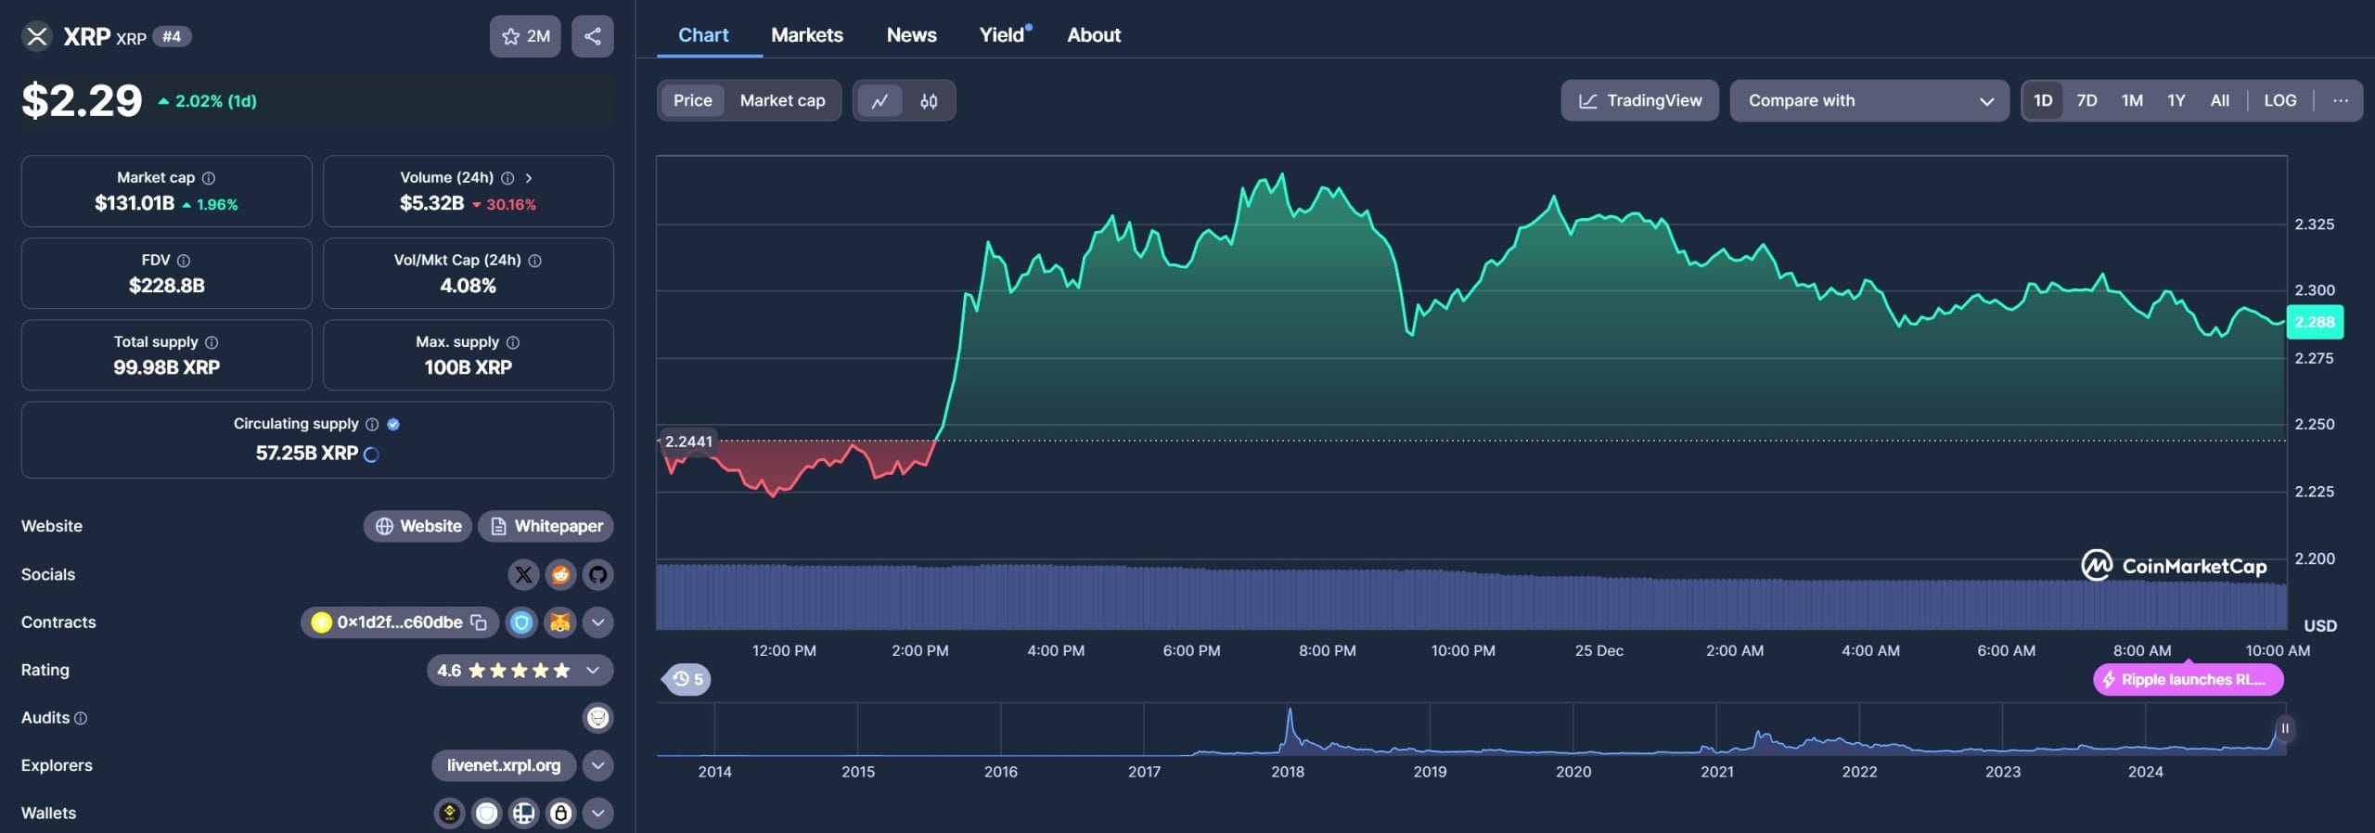2375x833 pixels.
Task: Open the chart more options ellipsis menu
Action: (x=2341, y=101)
